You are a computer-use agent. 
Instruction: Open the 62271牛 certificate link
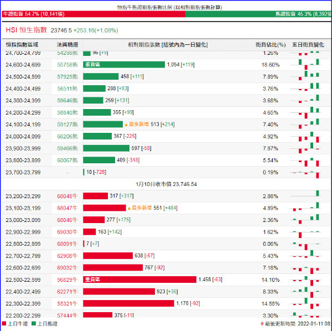(x=67, y=292)
